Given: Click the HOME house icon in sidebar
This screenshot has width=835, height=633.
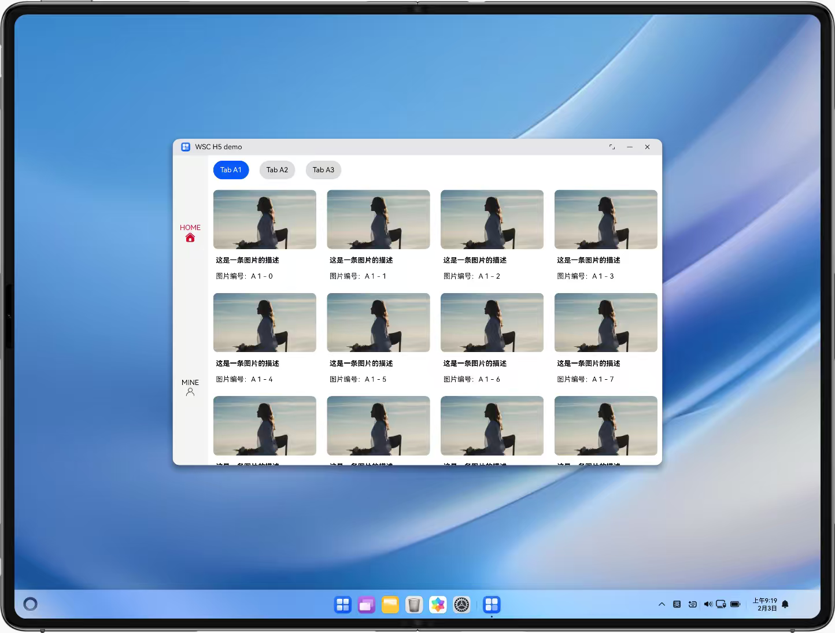Looking at the screenshot, I should [190, 238].
